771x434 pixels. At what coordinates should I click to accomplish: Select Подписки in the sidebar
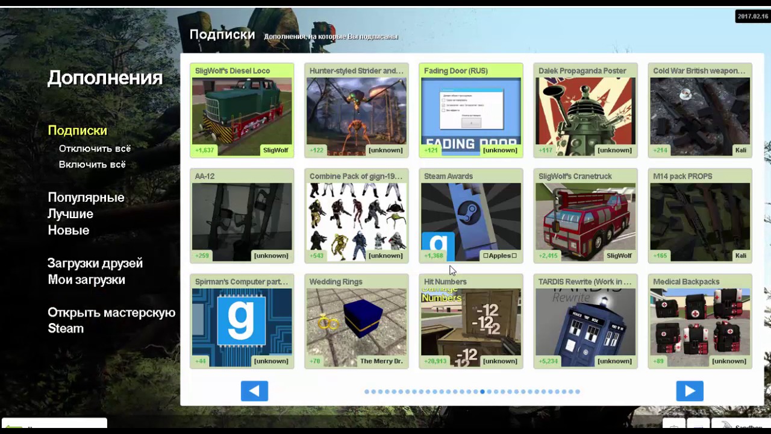[77, 130]
